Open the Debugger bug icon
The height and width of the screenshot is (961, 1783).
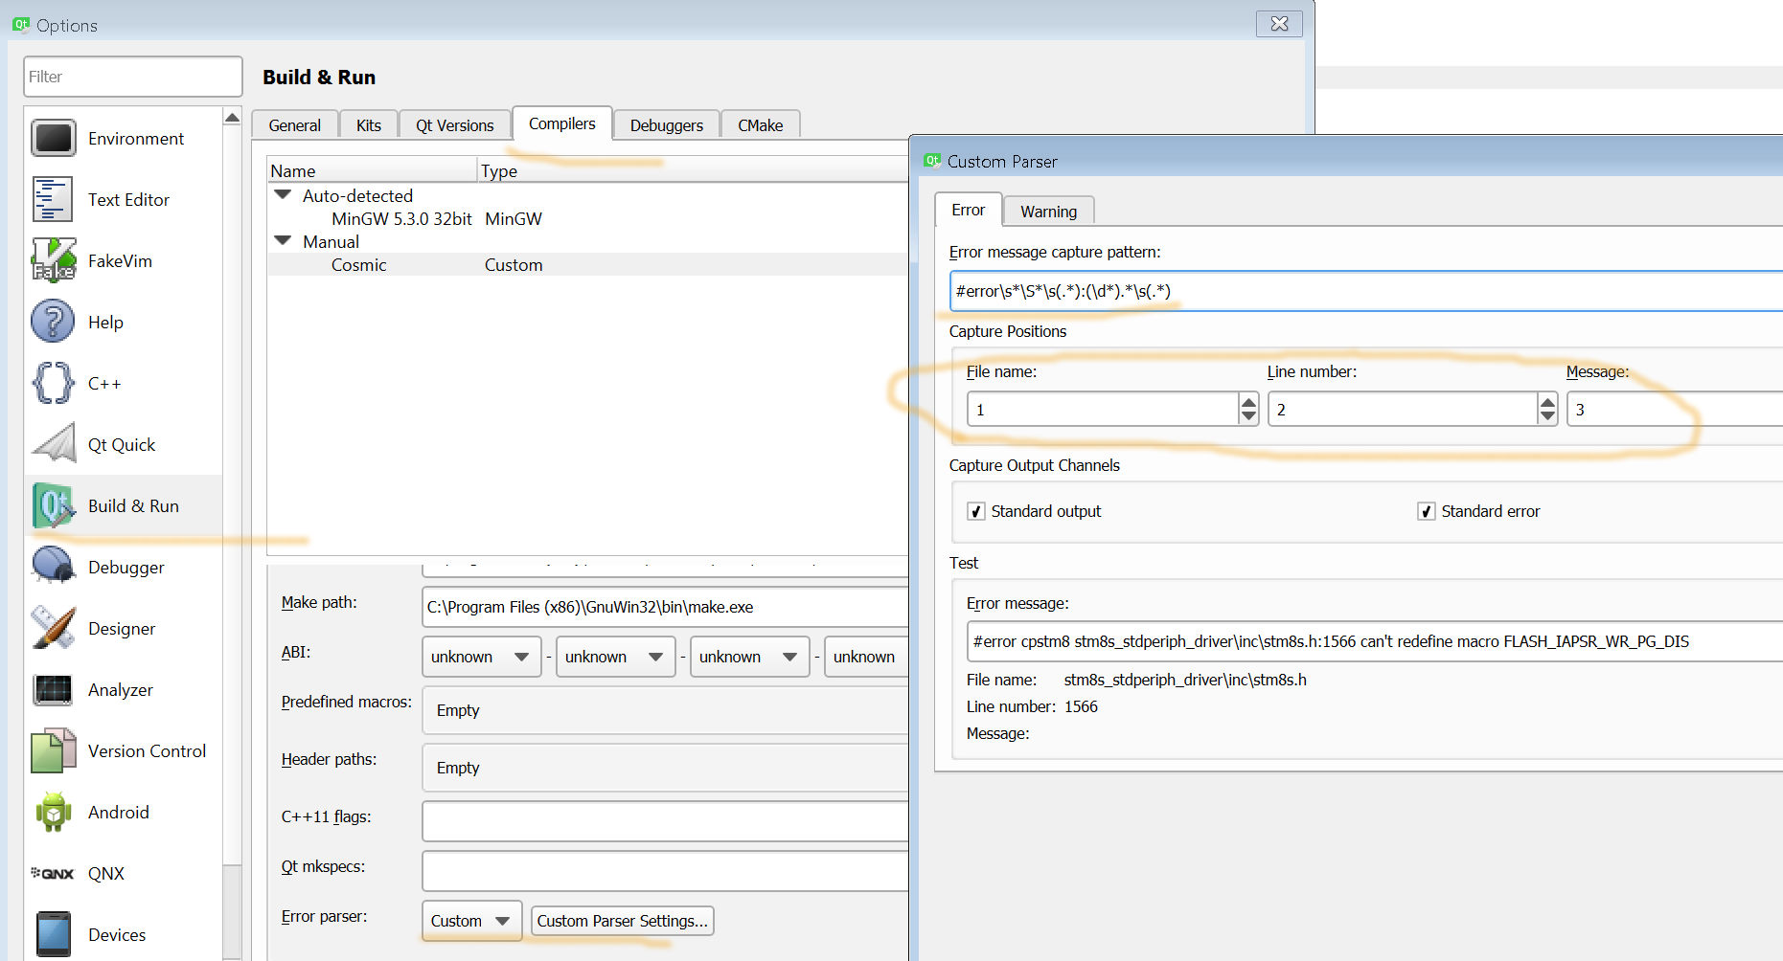[x=53, y=567]
